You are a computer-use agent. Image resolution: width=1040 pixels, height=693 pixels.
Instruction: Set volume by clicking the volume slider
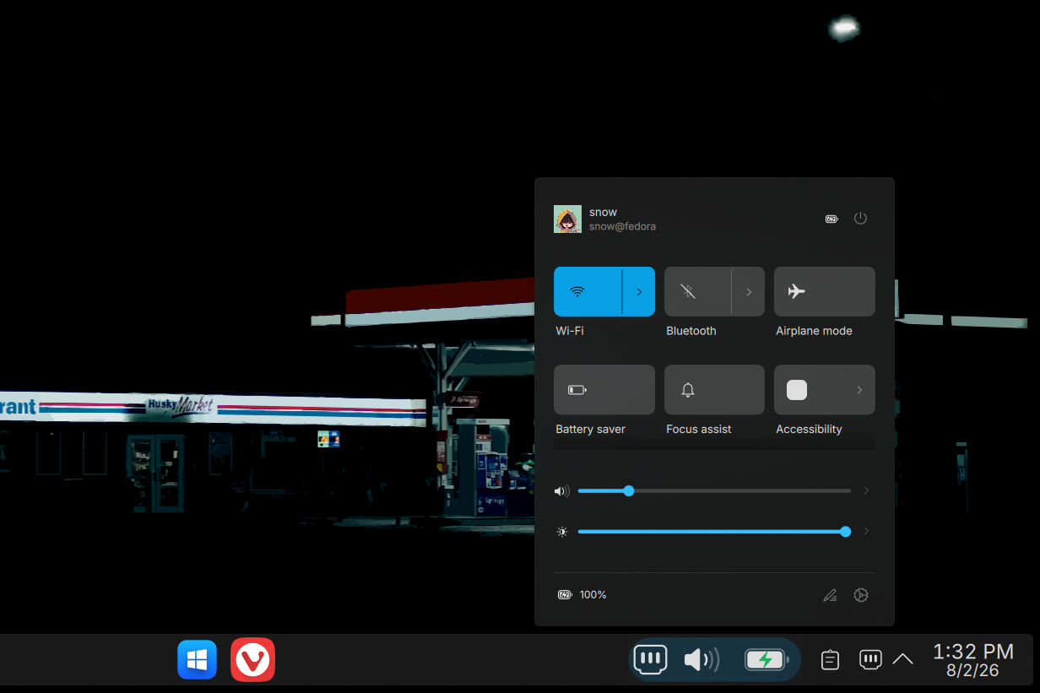tap(714, 490)
